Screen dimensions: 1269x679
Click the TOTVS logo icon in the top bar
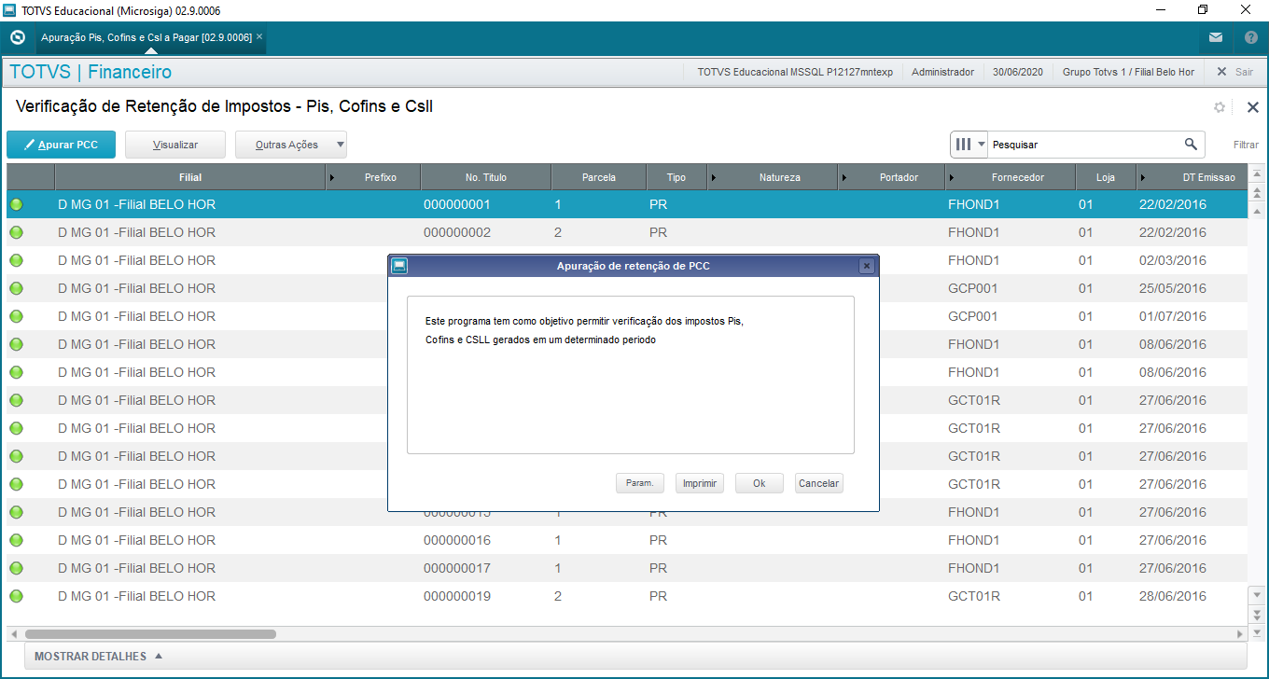17,38
